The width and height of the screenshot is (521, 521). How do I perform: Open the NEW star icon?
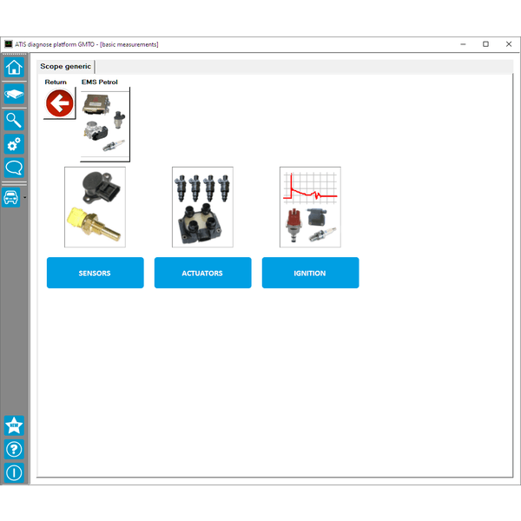click(14, 425)
